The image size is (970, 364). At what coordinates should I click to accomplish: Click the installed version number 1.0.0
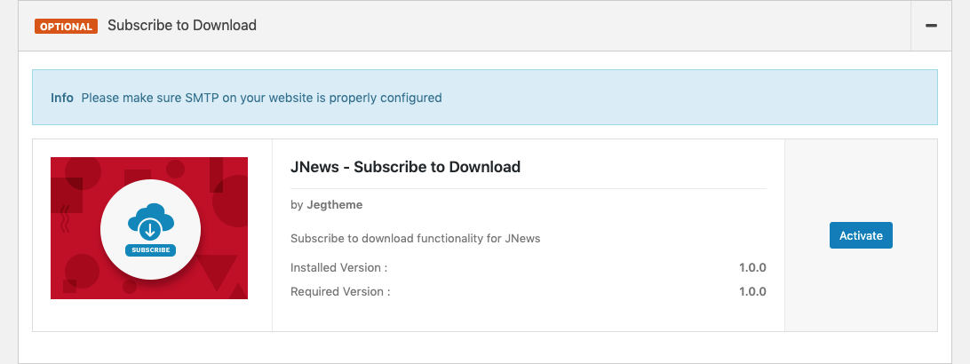pyautogui.click(x=751, y=267)
